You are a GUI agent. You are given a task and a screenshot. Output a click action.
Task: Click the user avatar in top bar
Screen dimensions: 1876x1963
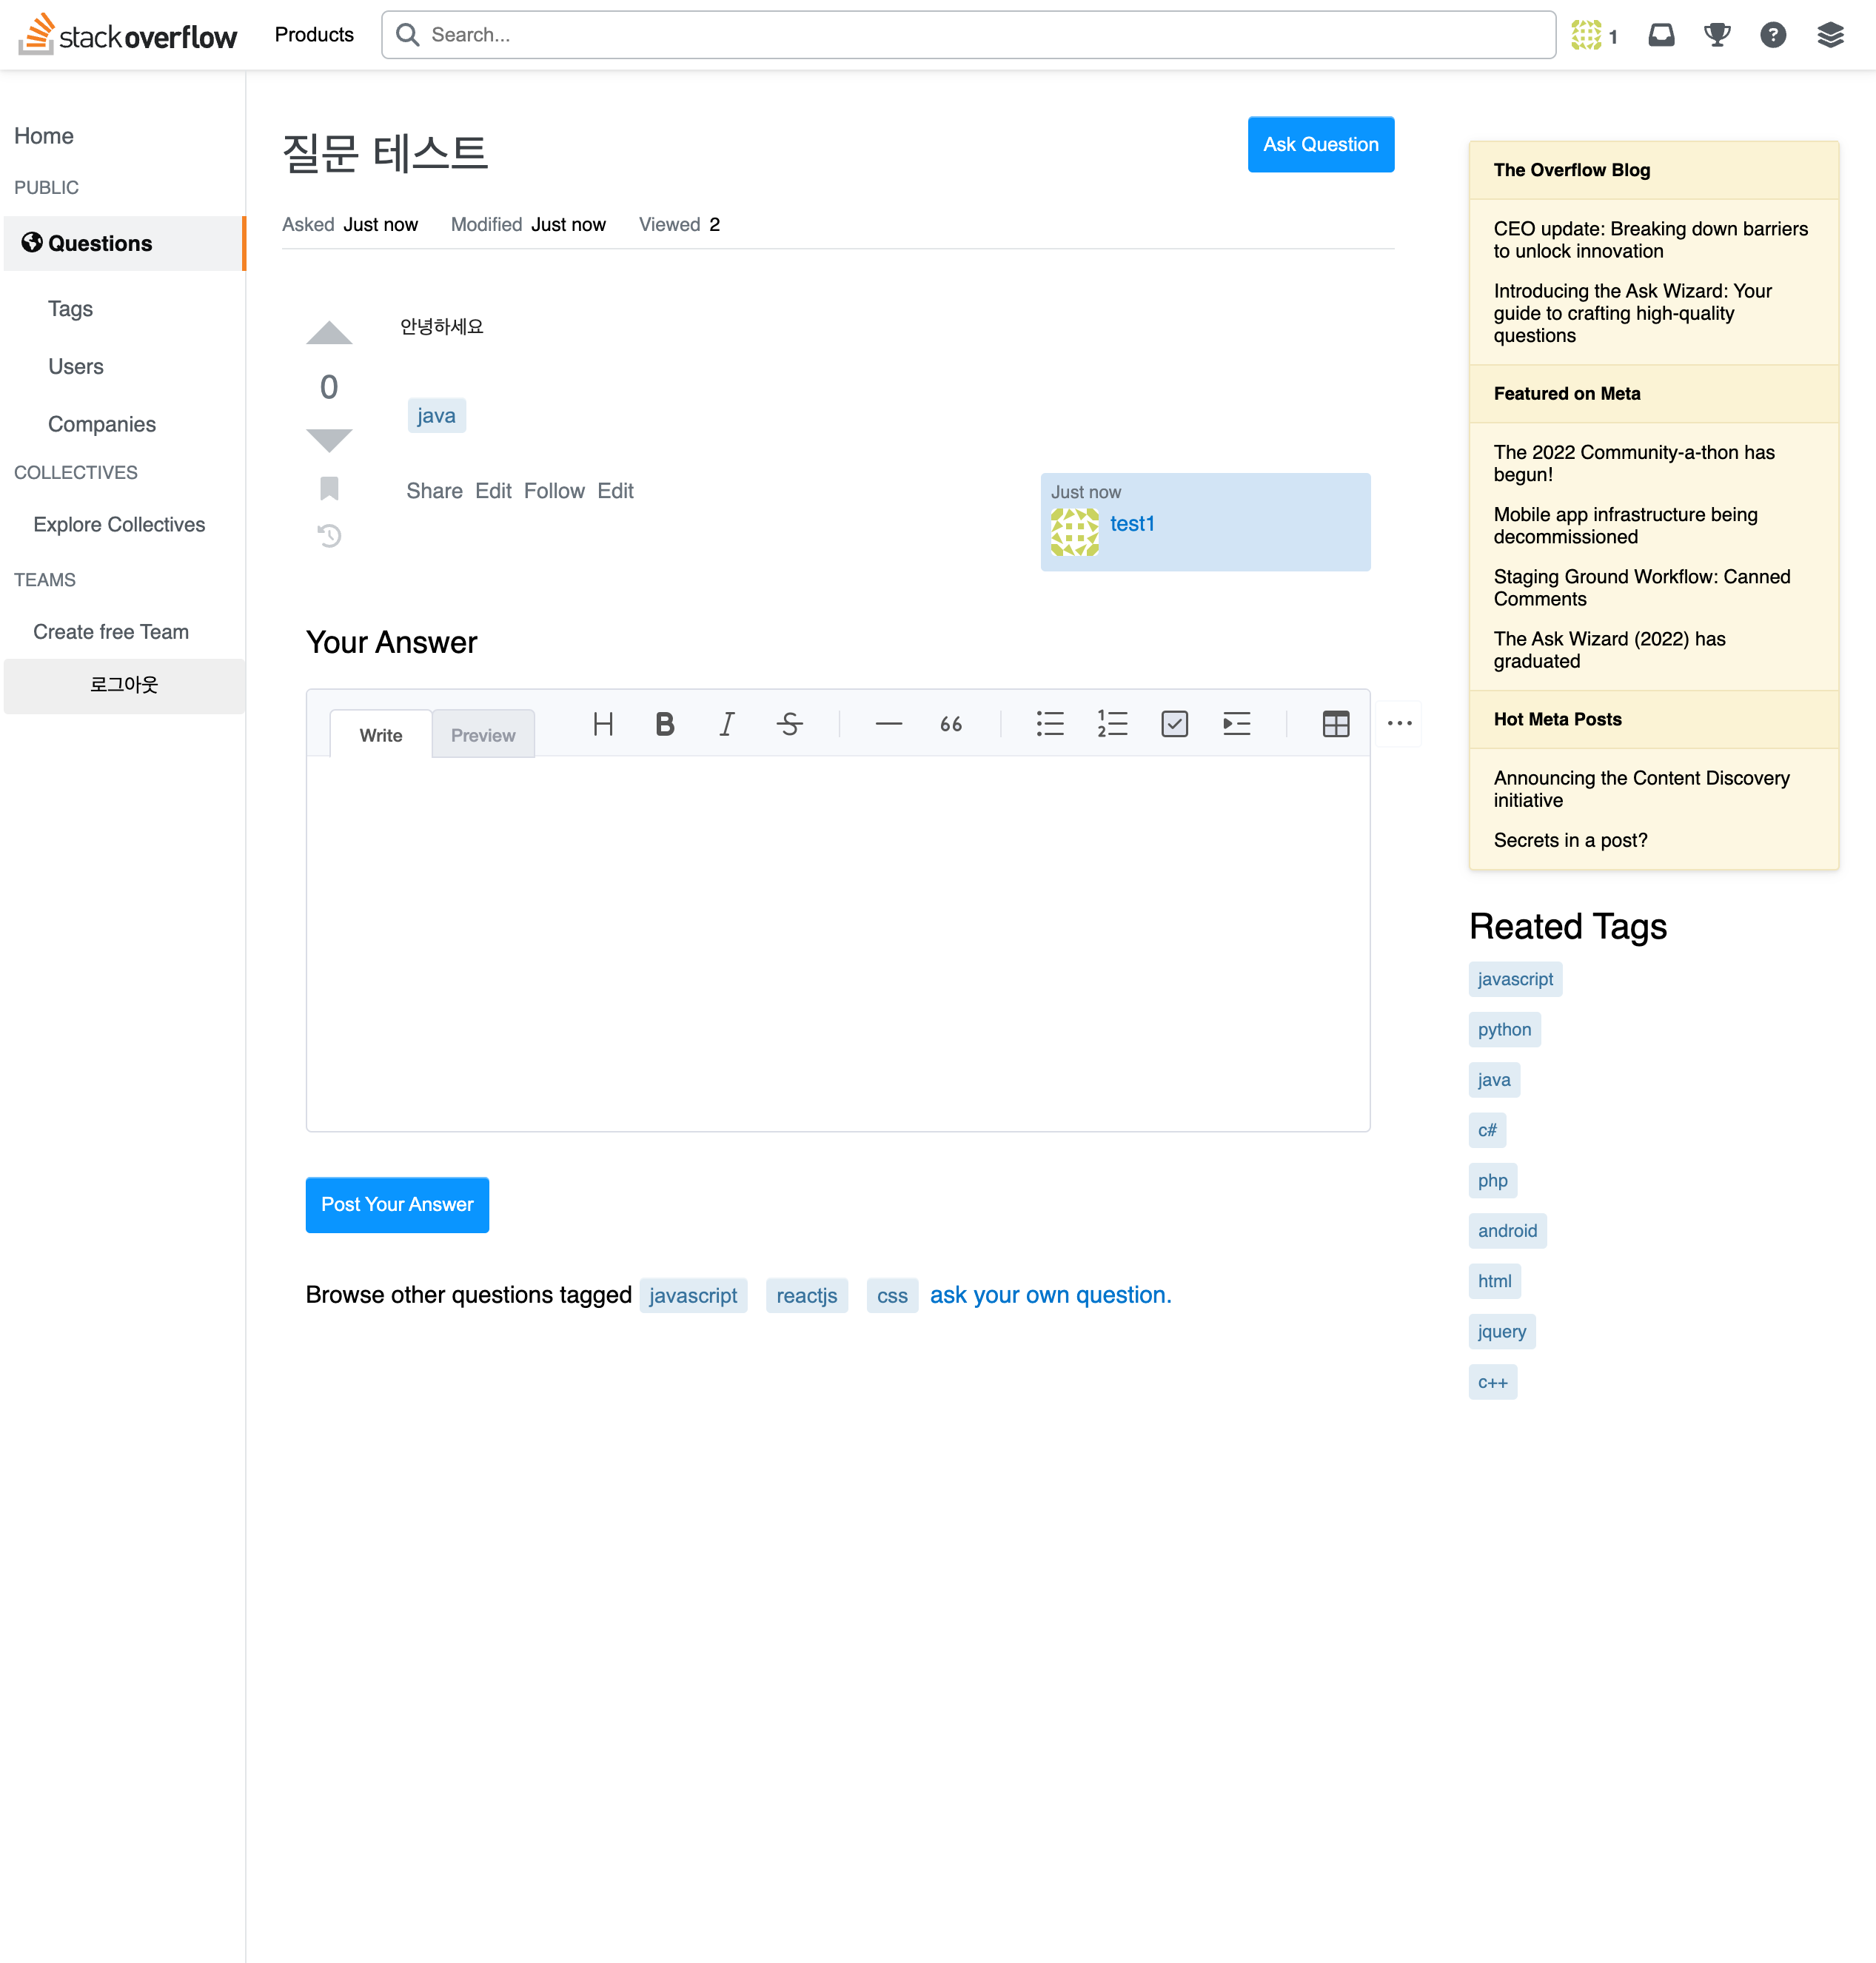[x=1586, y=35]
